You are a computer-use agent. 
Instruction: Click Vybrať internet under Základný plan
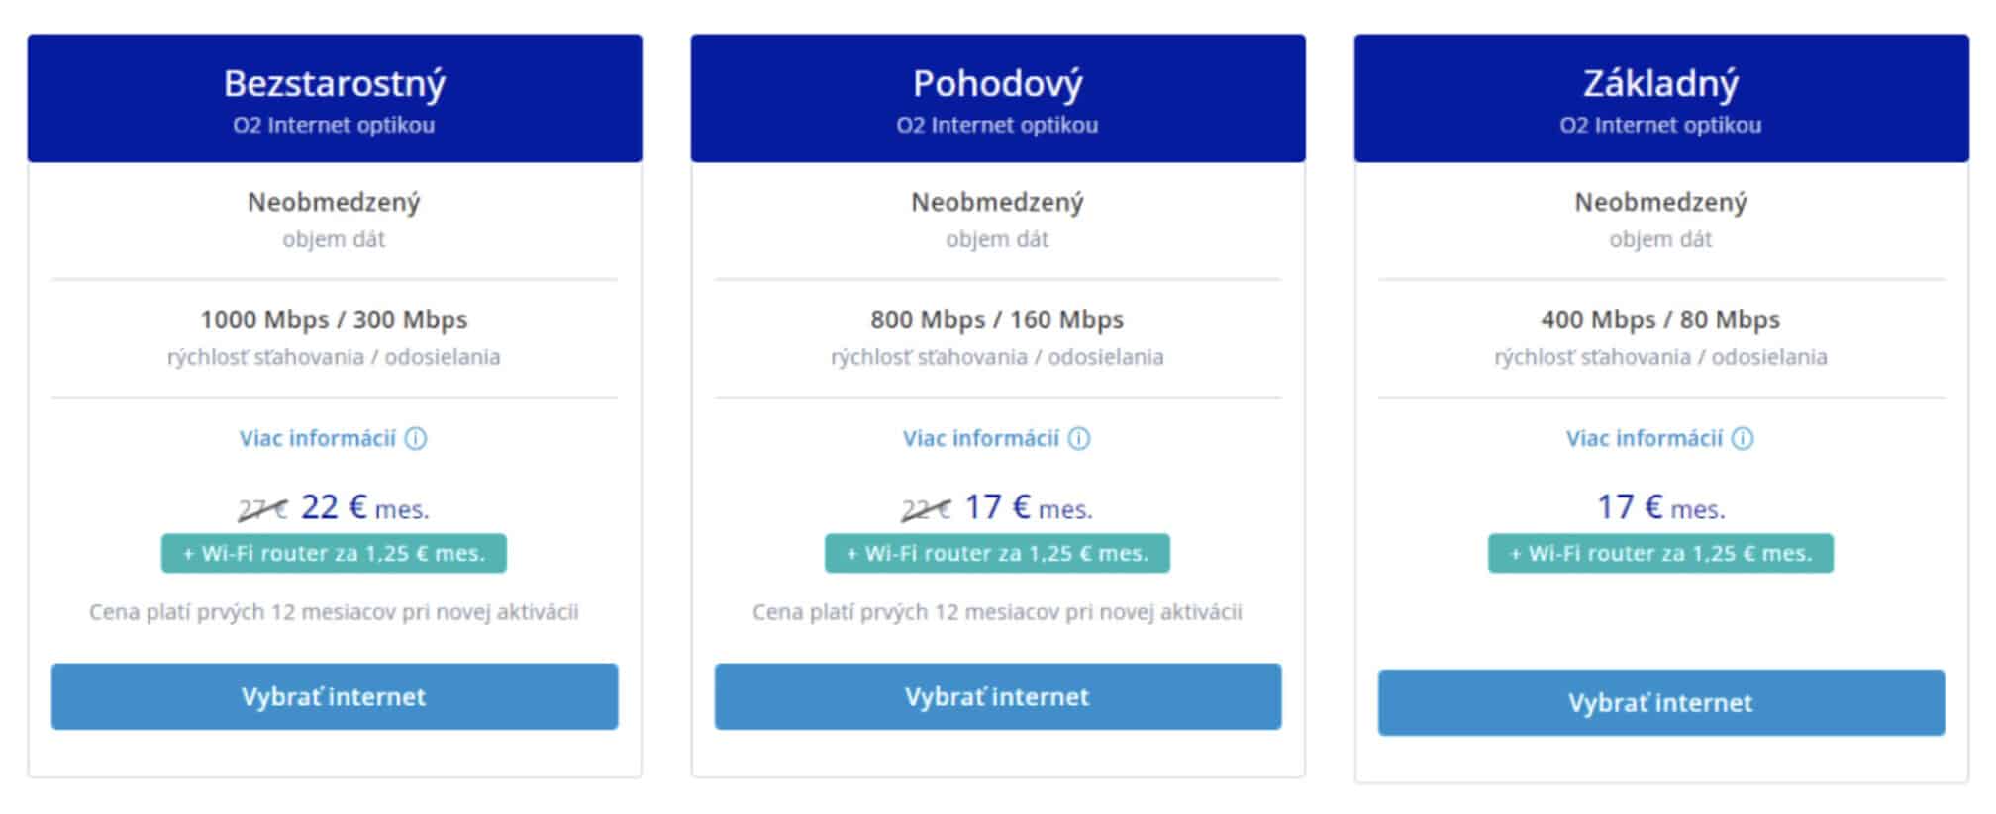coord(1661,702)
